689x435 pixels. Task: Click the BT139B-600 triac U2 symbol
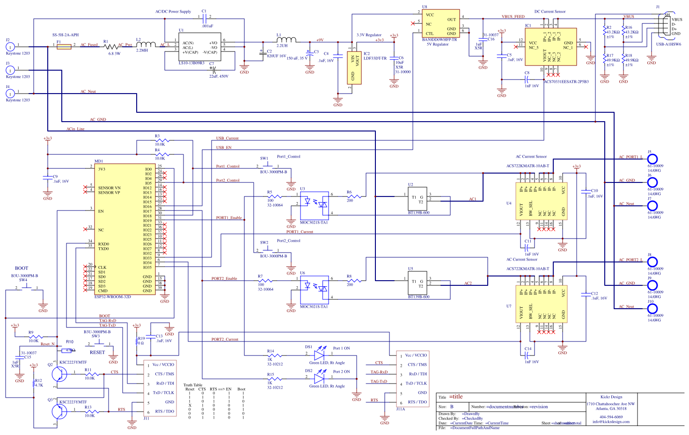[418, 197]
